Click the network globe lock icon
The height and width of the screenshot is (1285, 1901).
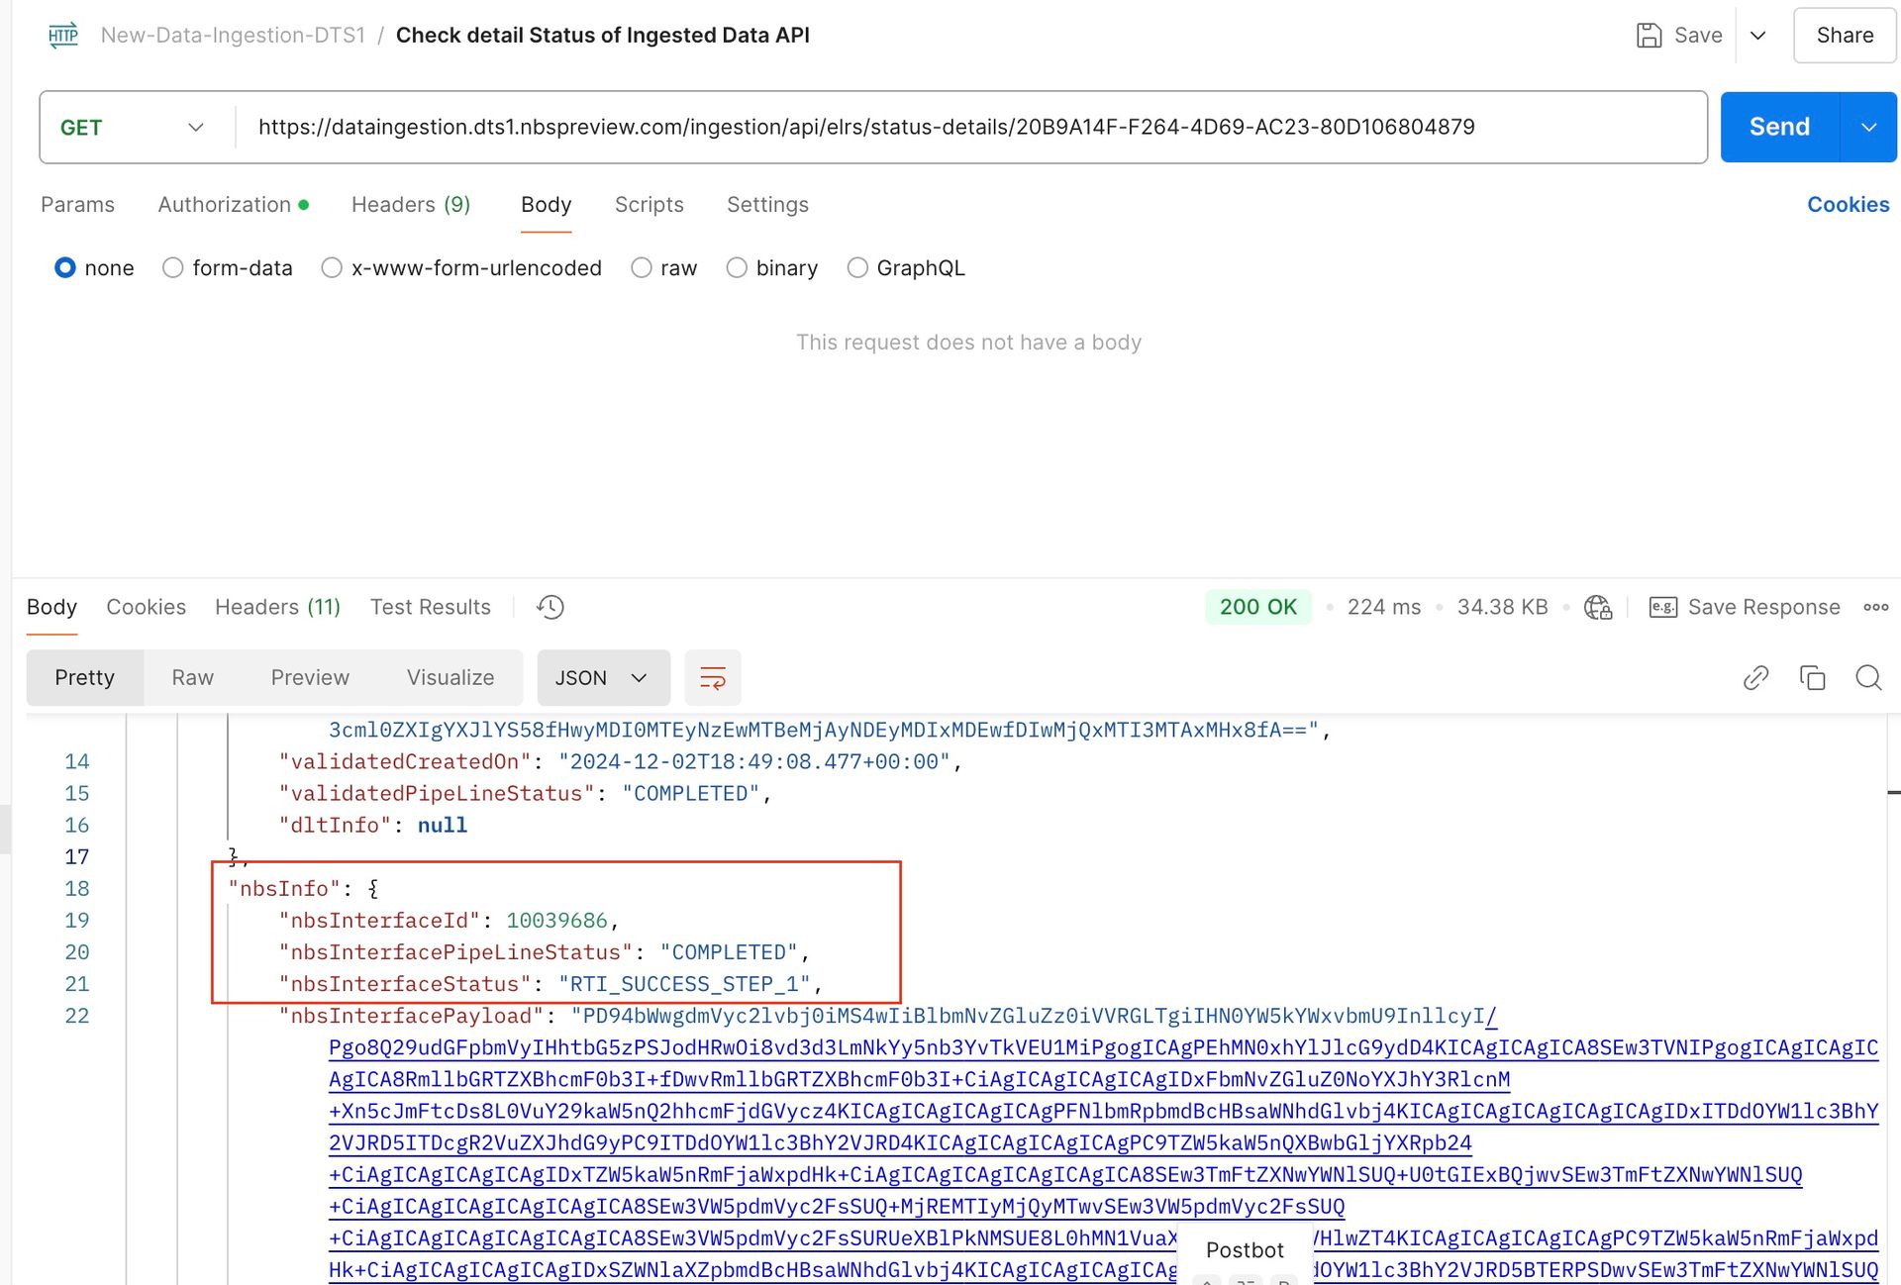[x=1598, y=607]
